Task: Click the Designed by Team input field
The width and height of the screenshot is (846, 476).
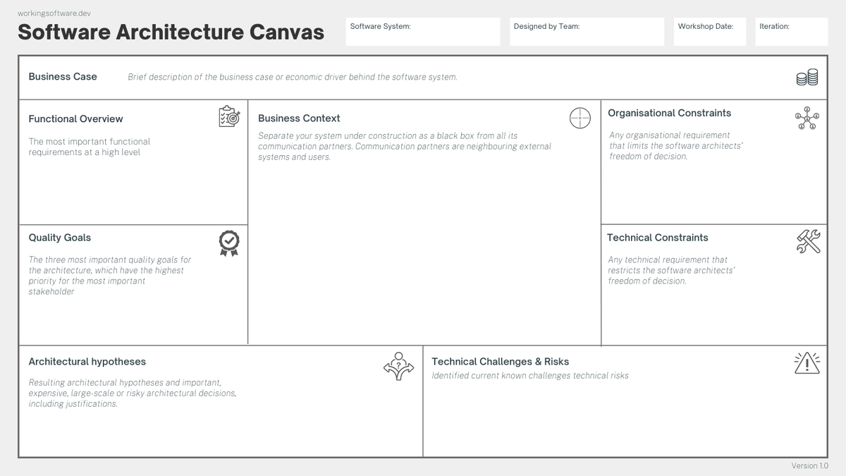Action: point(587,32)
